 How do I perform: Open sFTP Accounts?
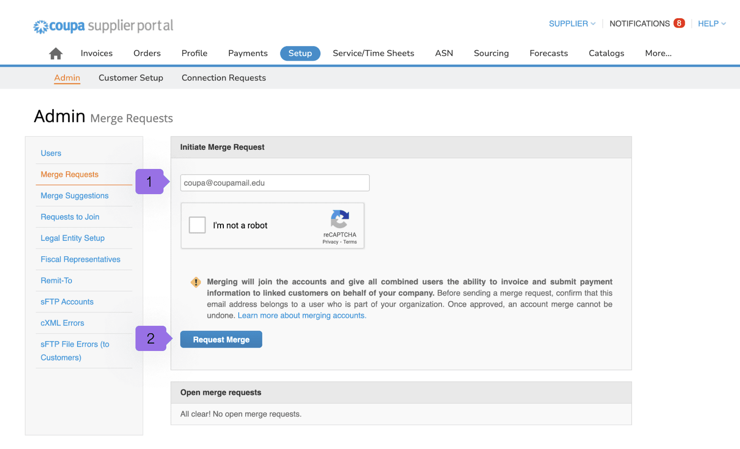(x=67, y=302)
